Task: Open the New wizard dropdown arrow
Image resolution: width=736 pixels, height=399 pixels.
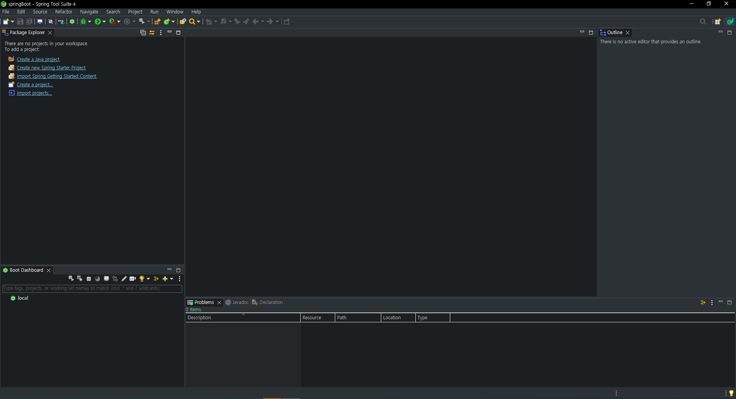Action: coord(12,21)
